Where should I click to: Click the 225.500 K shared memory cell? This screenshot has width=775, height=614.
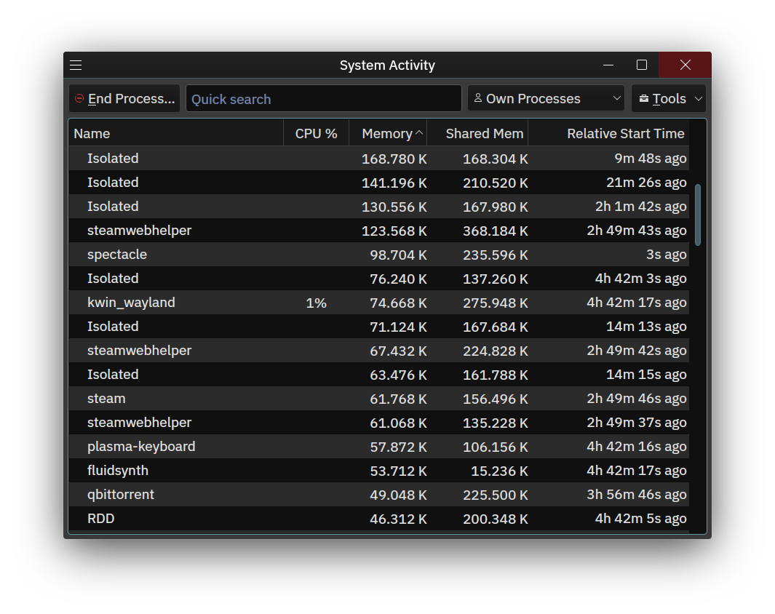pos(496,495)
